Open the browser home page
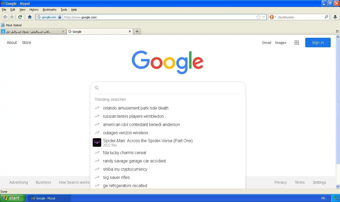 [x=29, y=17]
